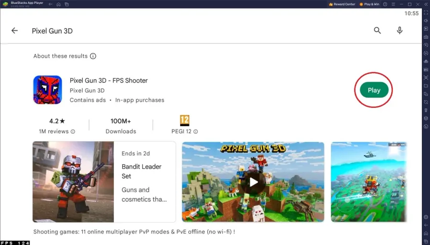Viewport: 430px width, 245px height.
Task: Click the BlueStacks logo in the title bar
Action: (5, 4)
